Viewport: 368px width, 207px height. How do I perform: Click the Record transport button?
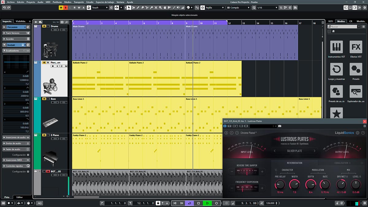pyautogui.click(x=217, y=203)
